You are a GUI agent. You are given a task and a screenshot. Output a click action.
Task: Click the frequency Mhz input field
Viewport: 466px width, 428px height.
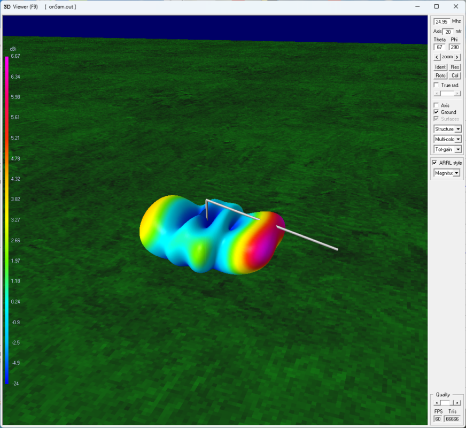pos(441,22)
